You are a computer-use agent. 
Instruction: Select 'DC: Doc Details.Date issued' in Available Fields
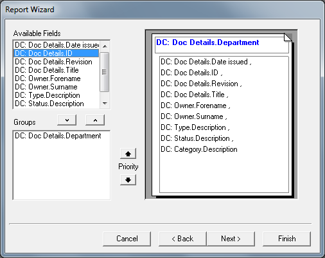(57, 45)
